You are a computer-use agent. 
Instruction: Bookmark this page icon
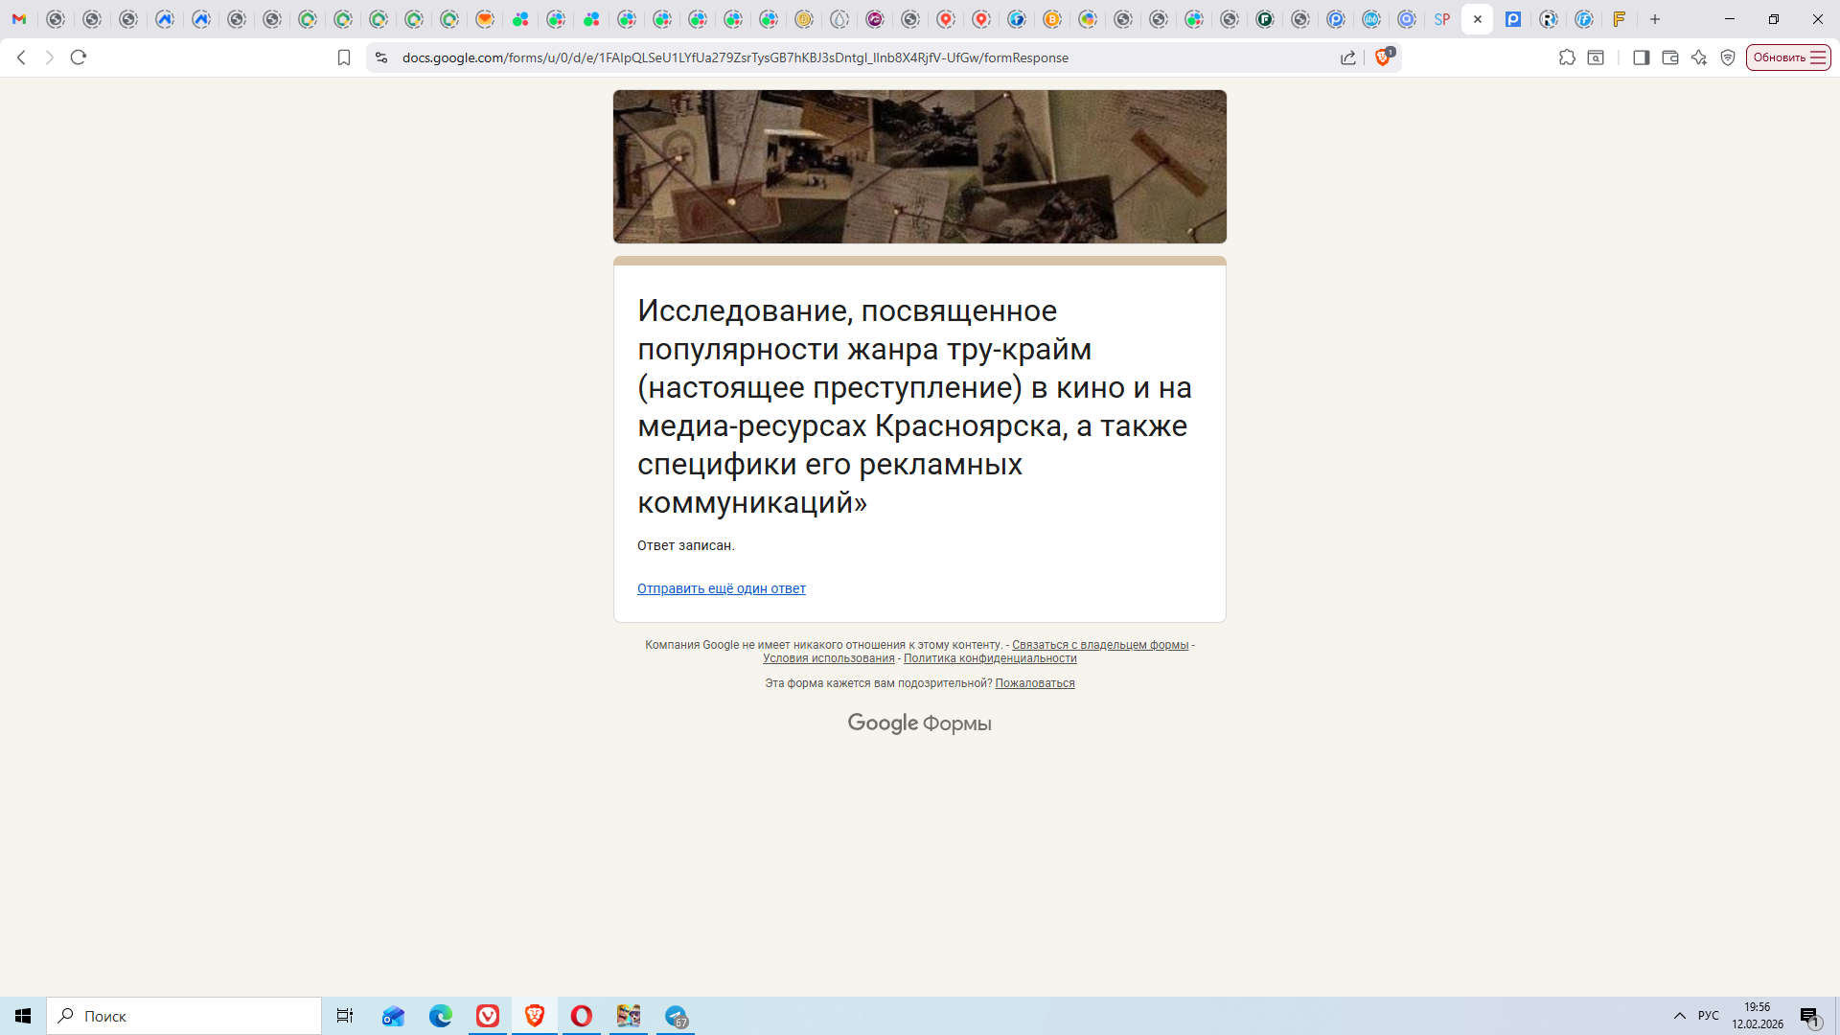(344, 57)
